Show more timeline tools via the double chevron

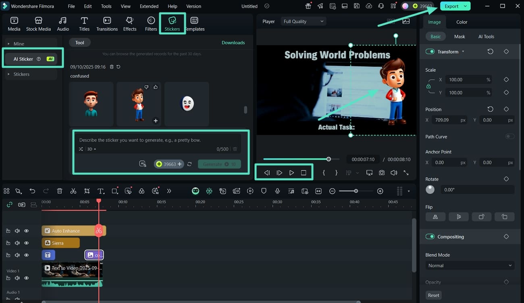point(169,191)
